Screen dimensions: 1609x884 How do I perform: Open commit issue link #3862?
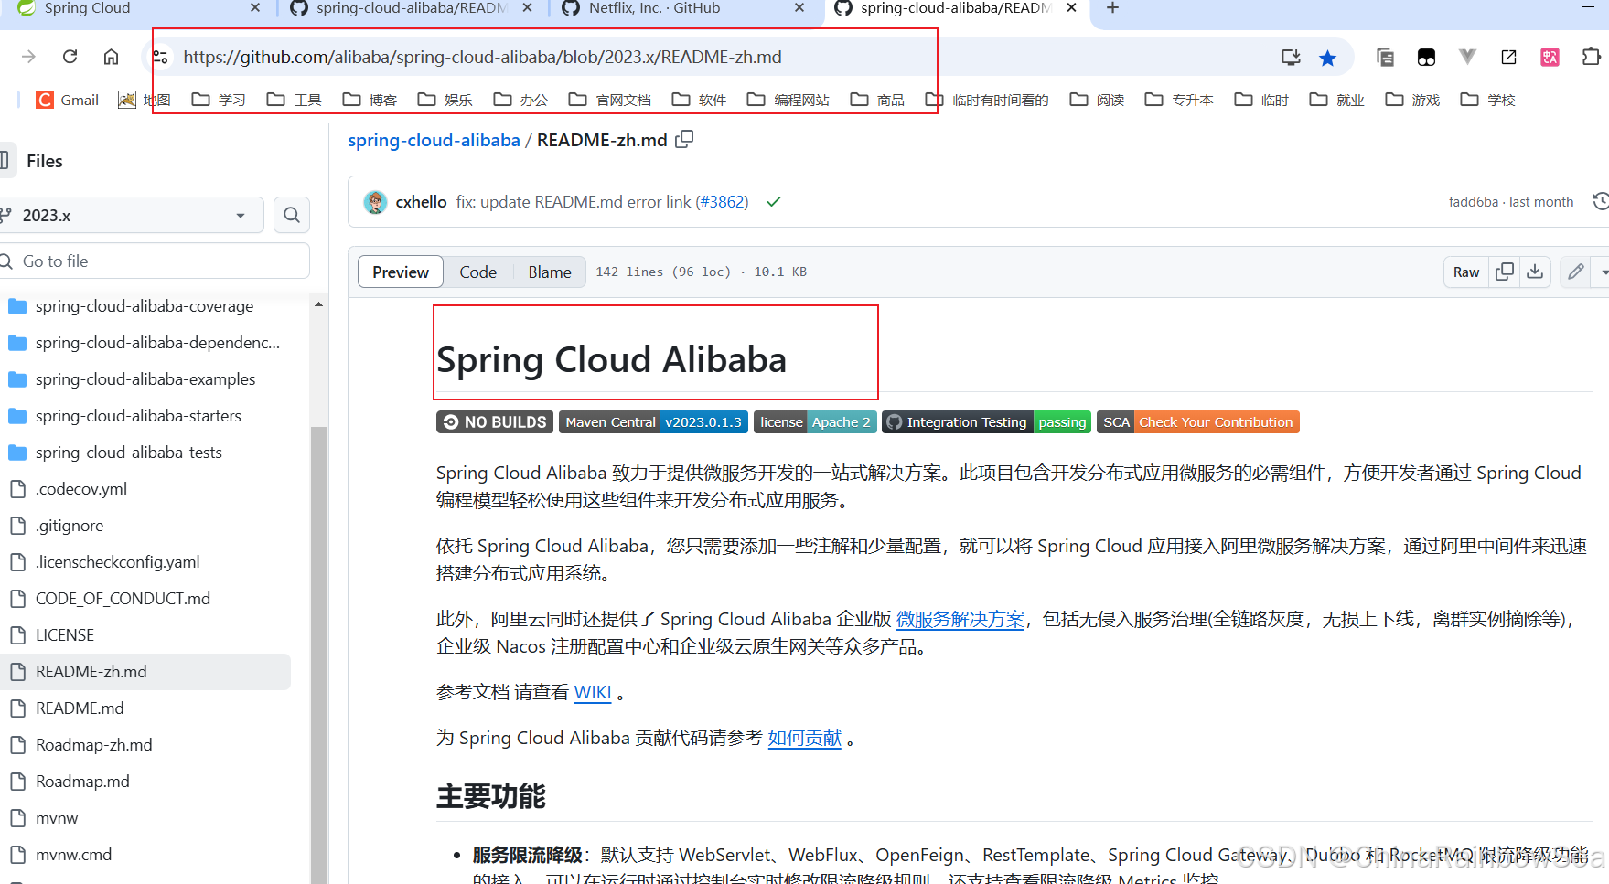tap(723, 202)
